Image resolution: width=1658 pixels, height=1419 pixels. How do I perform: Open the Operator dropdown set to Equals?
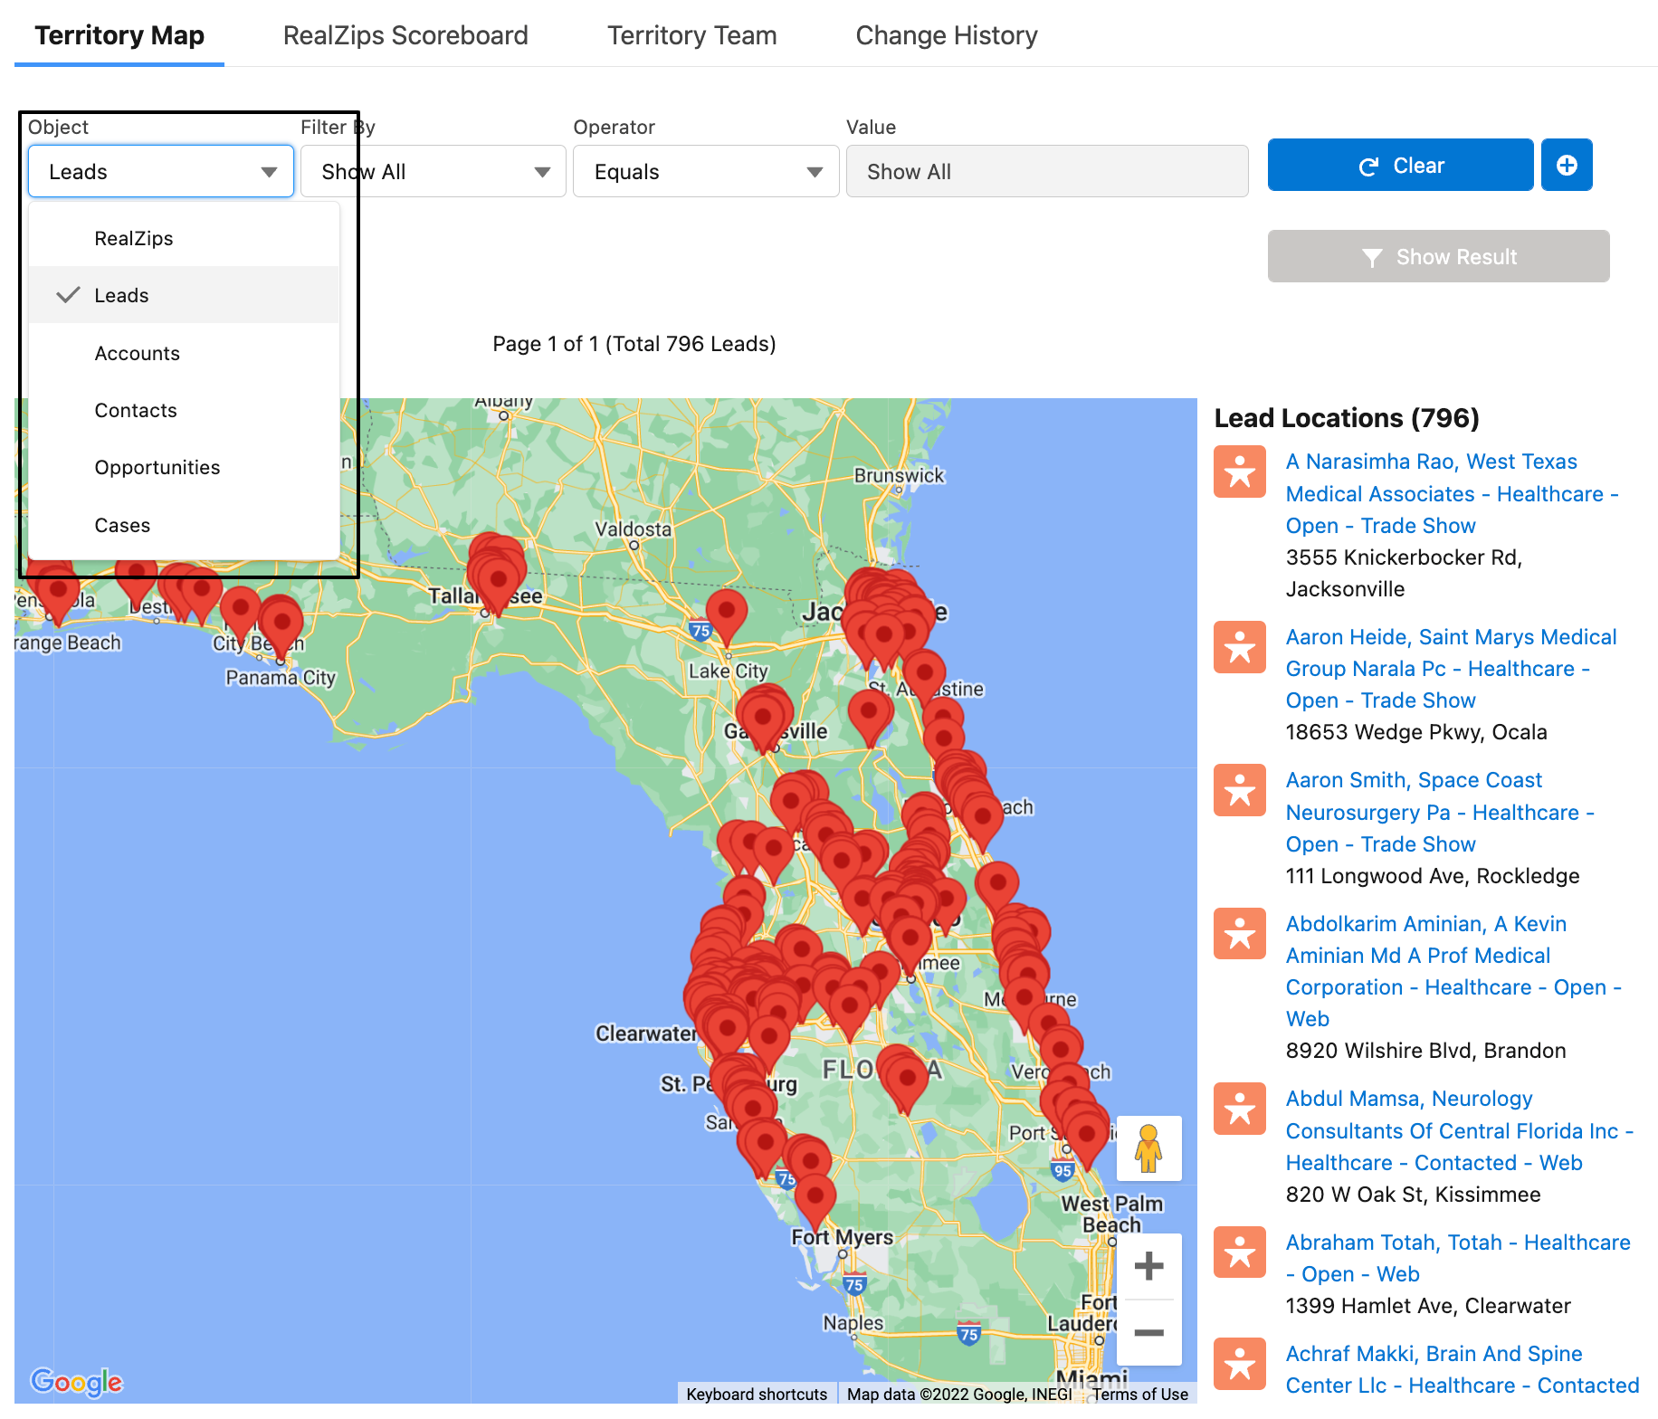(x=706, y=172)
